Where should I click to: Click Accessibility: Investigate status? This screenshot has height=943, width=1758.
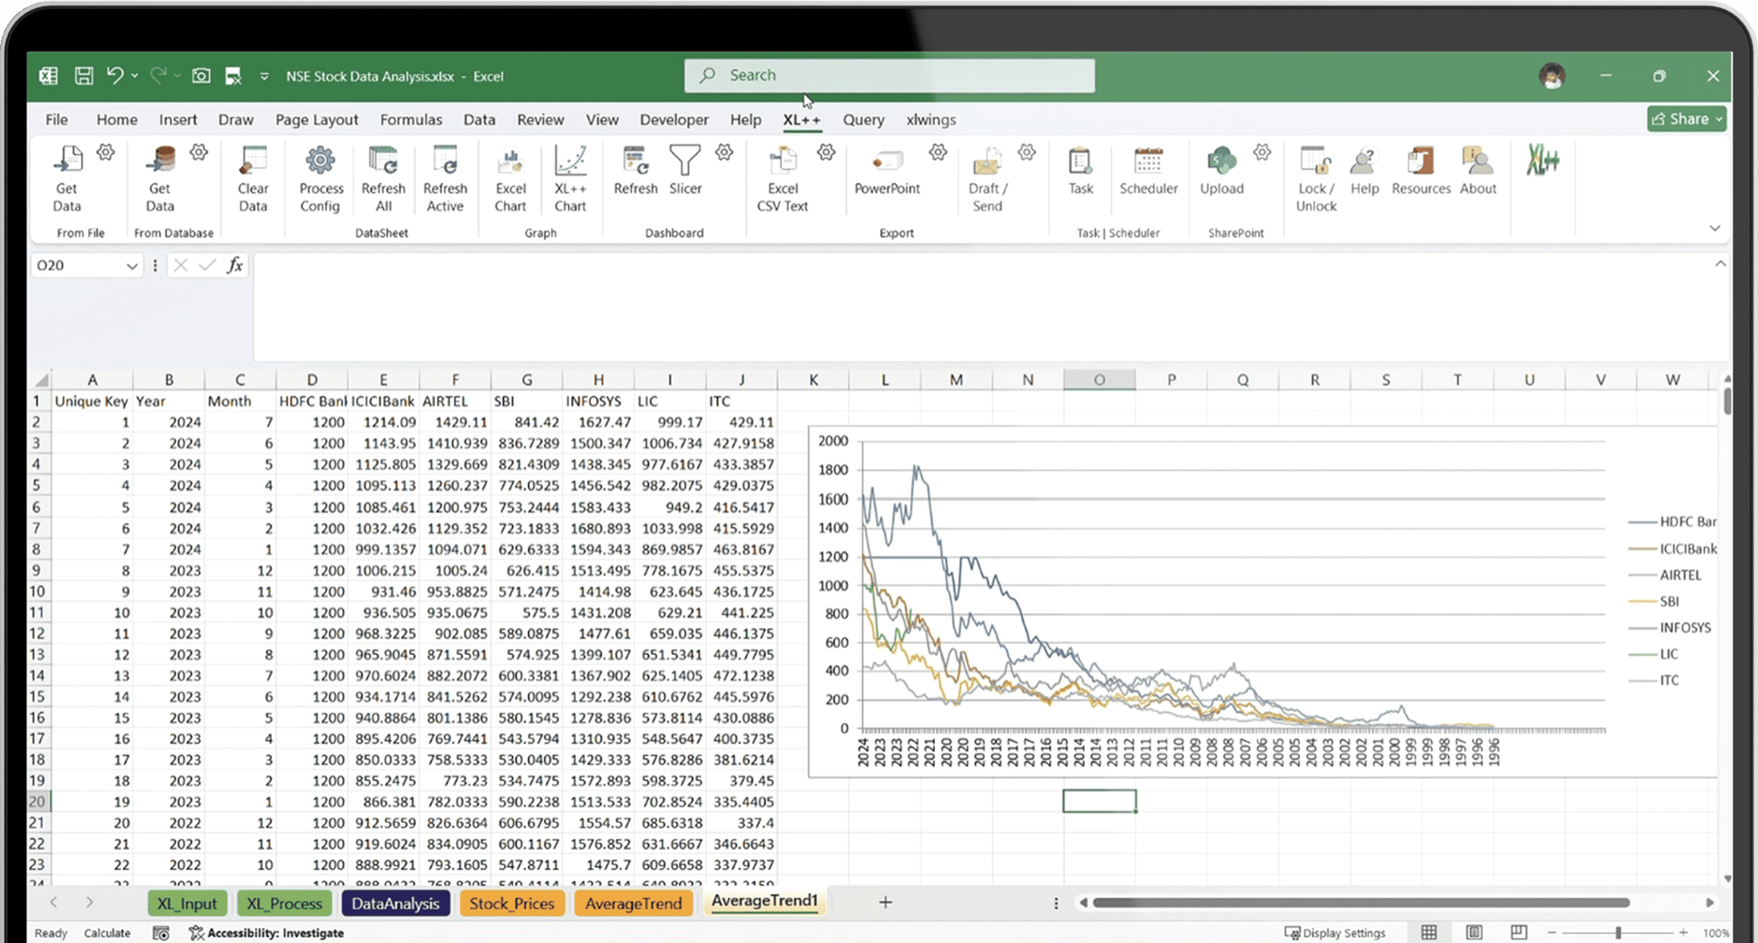(266, 933)
